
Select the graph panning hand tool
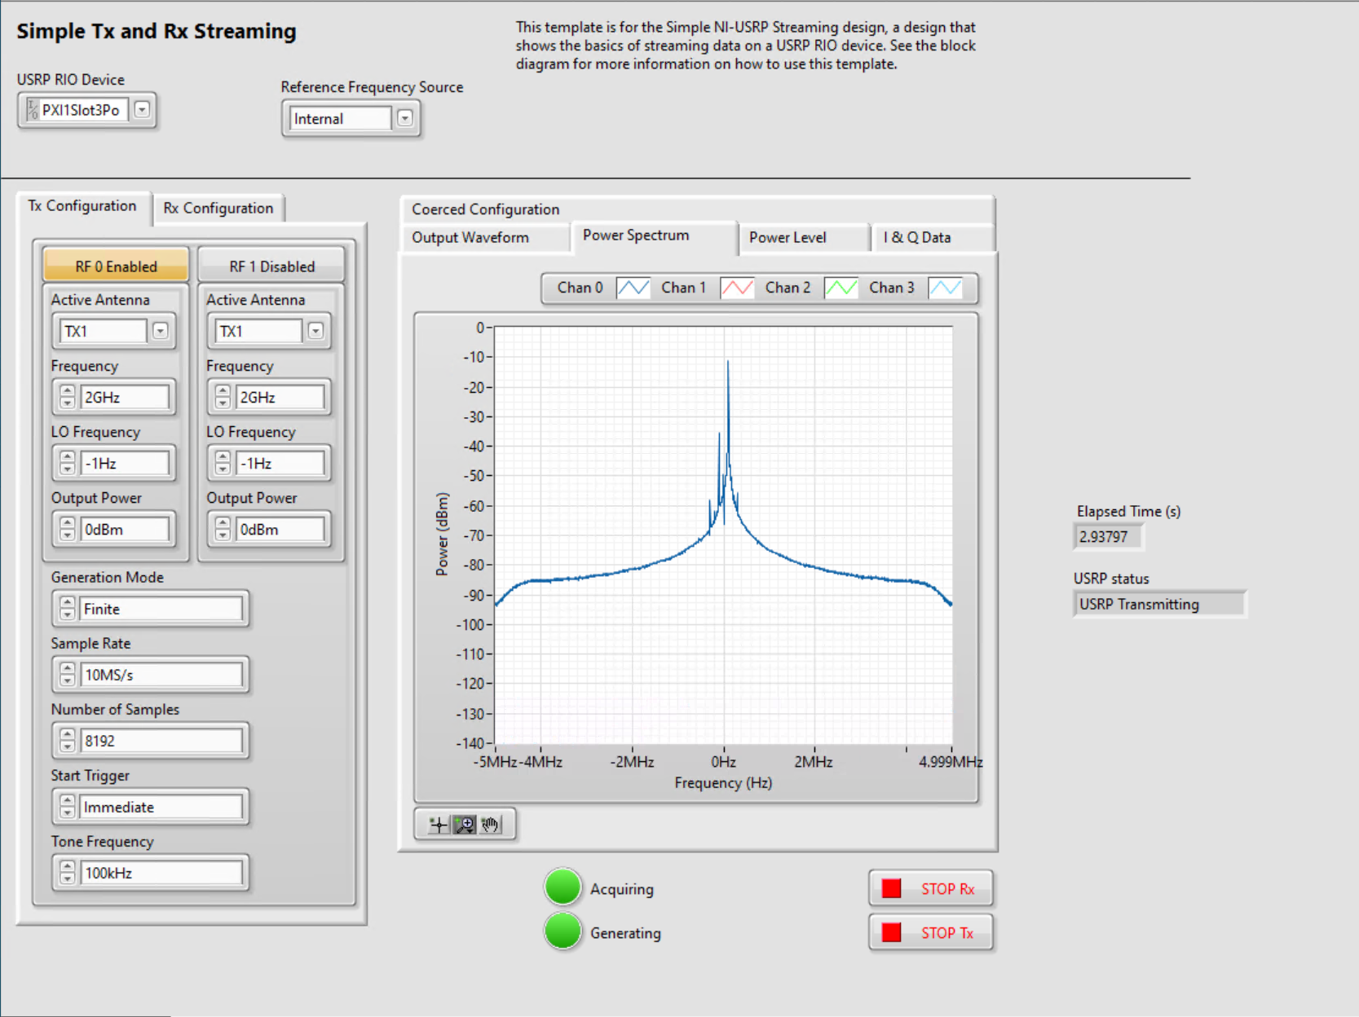(490, 825)
